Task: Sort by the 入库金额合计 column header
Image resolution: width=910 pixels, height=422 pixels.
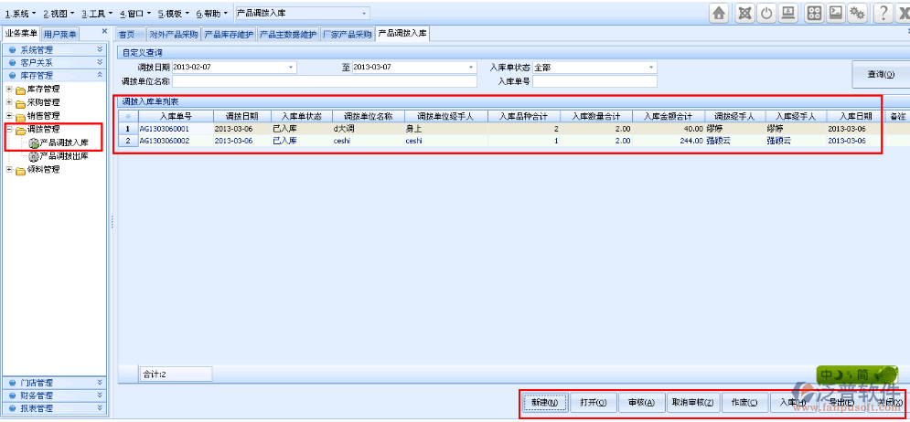Action: 669,116
